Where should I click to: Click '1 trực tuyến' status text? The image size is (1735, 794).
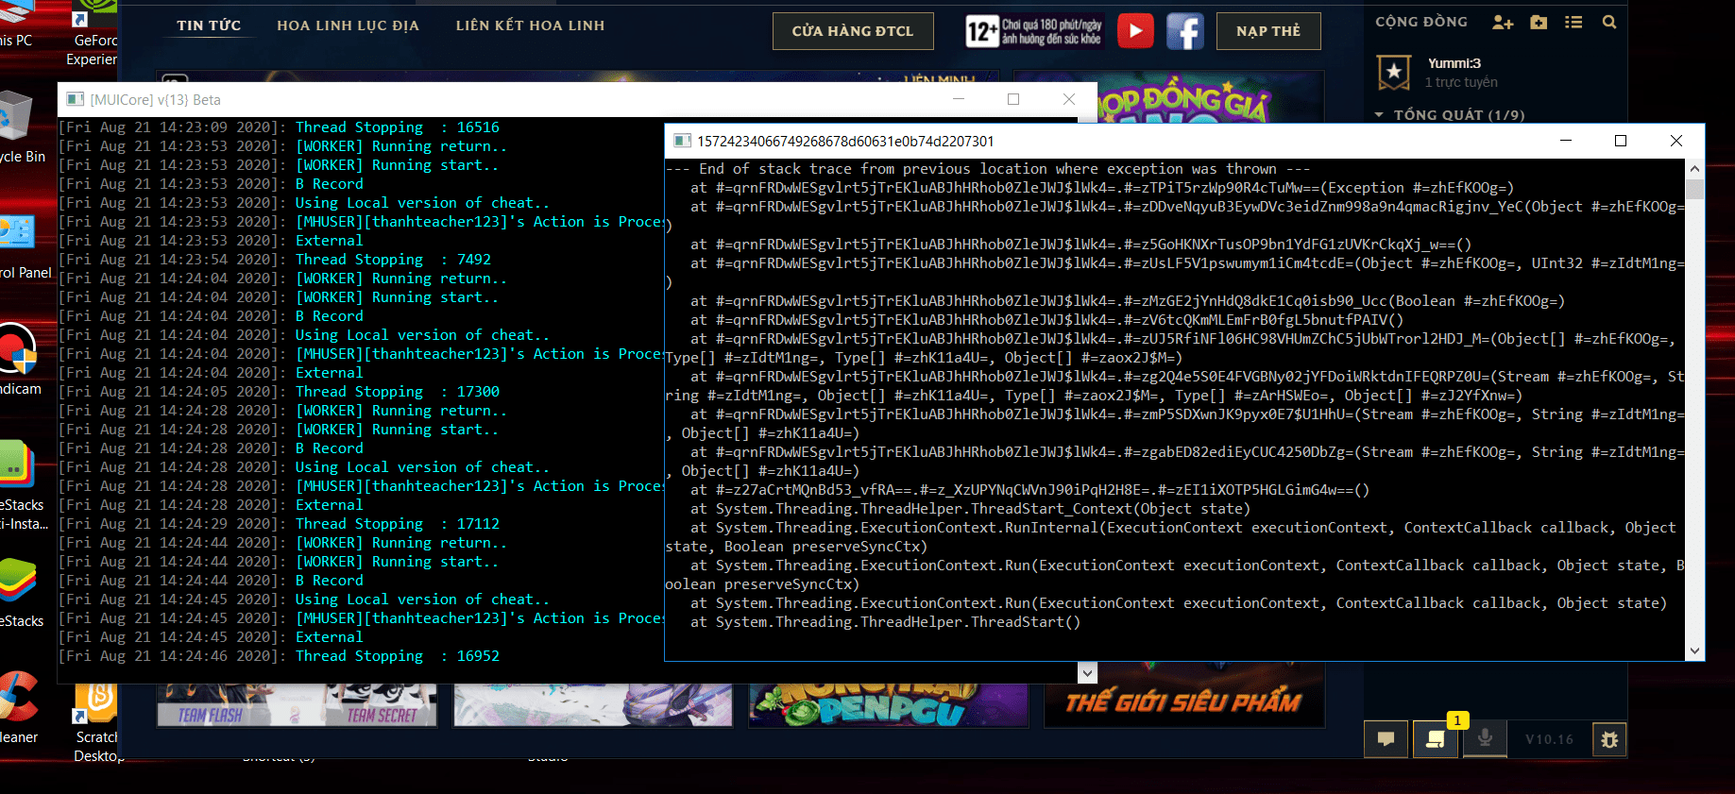coord(1461,82)
